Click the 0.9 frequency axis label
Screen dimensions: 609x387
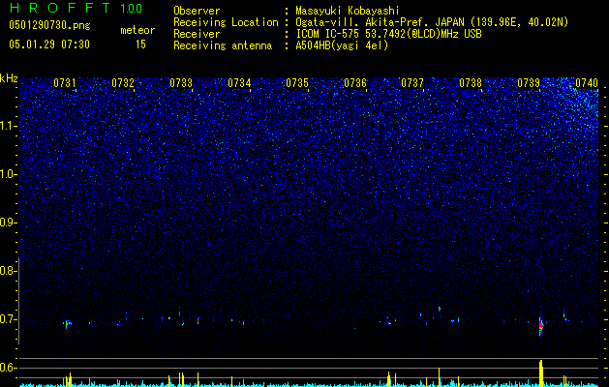coord(8,223)
